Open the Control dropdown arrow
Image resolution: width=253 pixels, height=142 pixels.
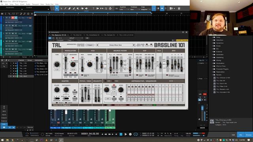[x=48, y=9]
